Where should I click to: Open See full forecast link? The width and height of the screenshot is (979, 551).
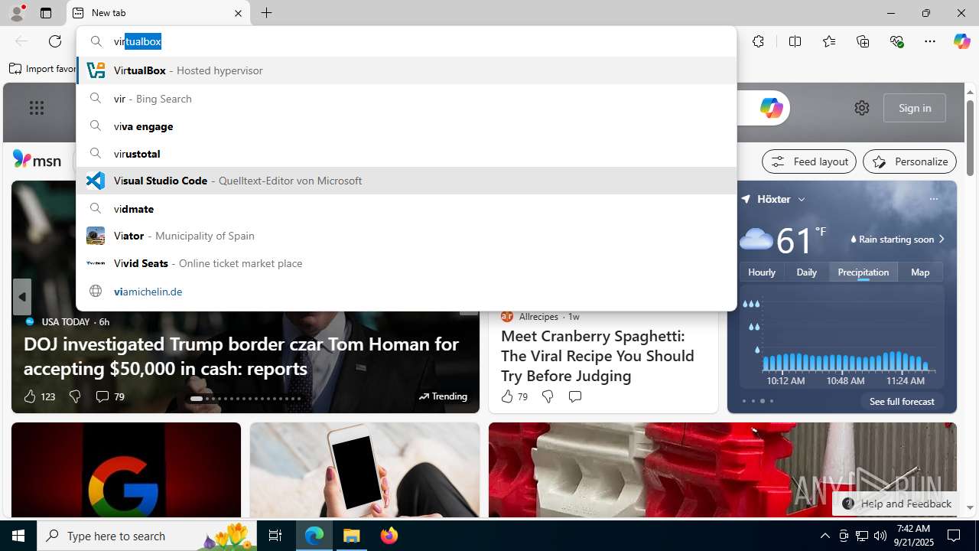coord(902,402)
